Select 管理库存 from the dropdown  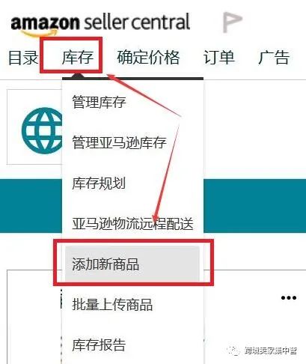[x=99, y=102]
